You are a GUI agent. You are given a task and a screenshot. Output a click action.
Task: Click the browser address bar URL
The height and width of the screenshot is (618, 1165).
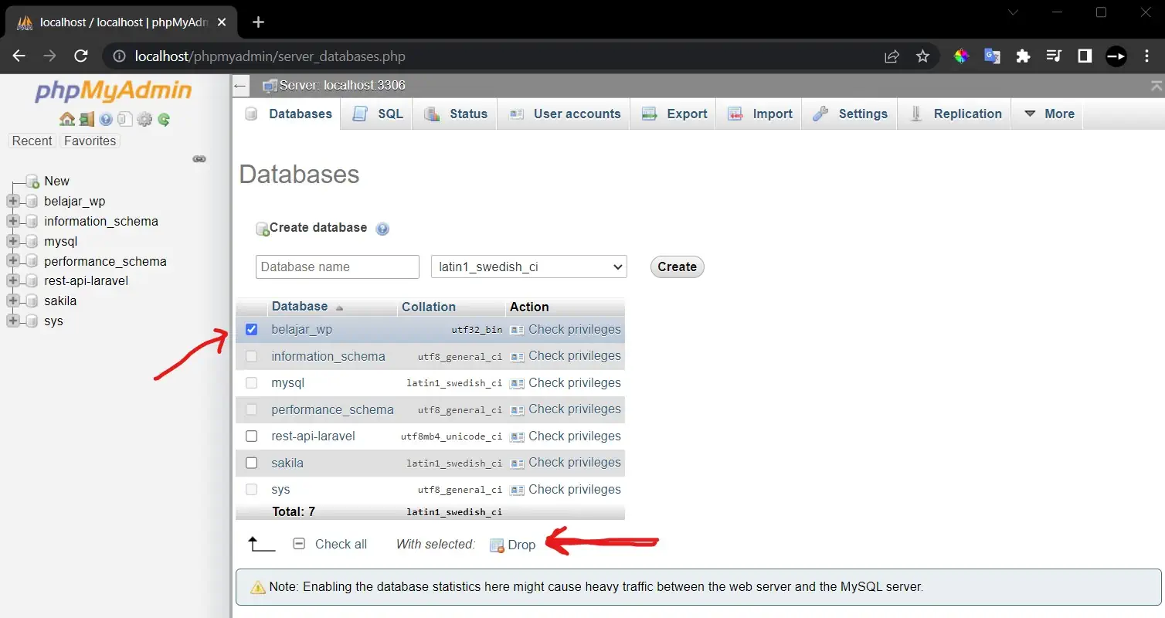pos(270,56)
